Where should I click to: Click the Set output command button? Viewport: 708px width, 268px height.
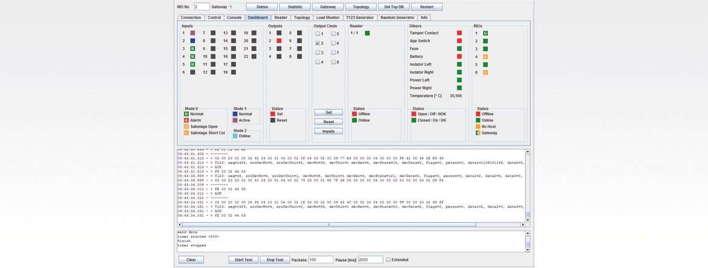pyautogui.click(x=328, y=112)
